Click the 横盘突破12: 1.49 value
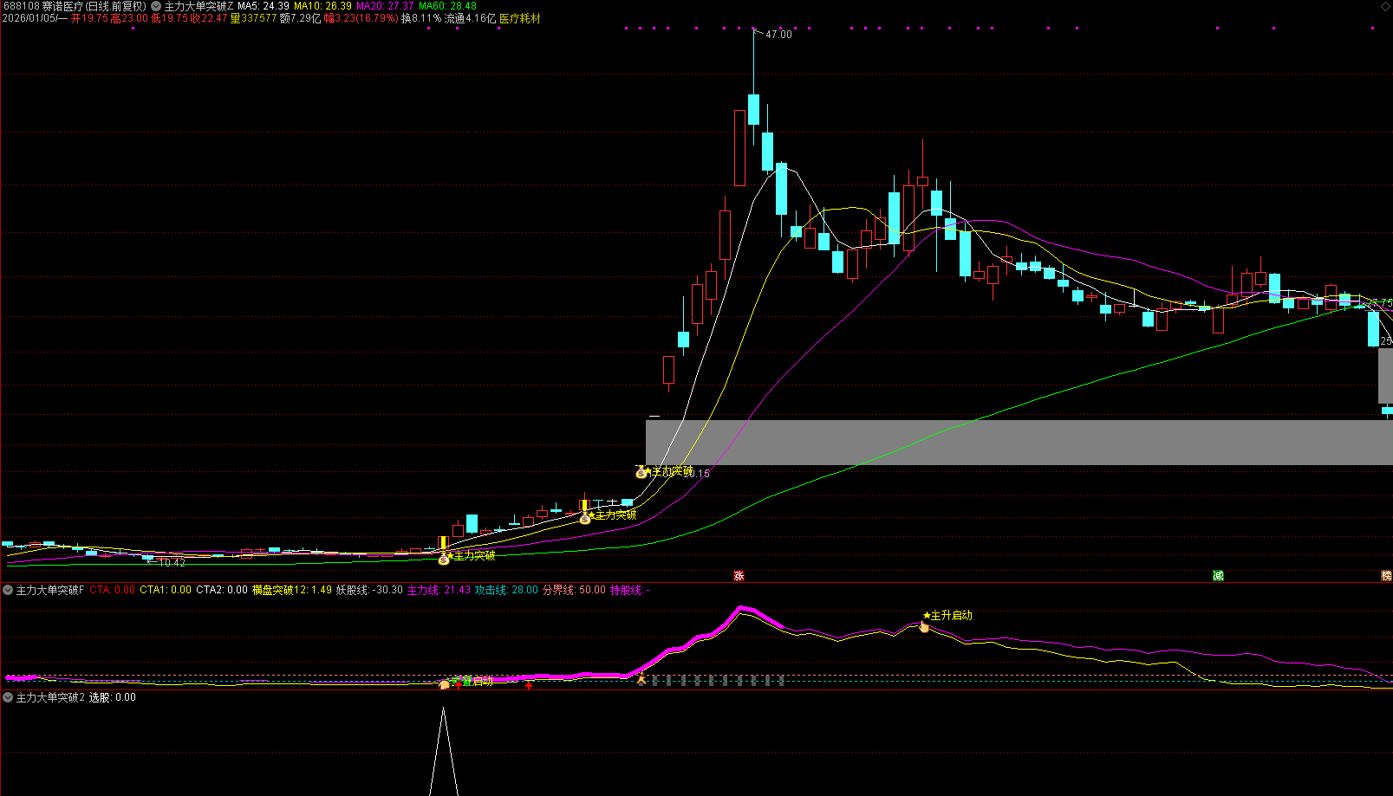Viewport: 1393px width, 796px height. click(x=292, y=590)
